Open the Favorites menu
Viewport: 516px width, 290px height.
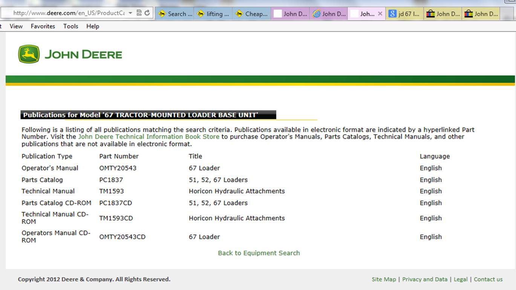[43, 26]
